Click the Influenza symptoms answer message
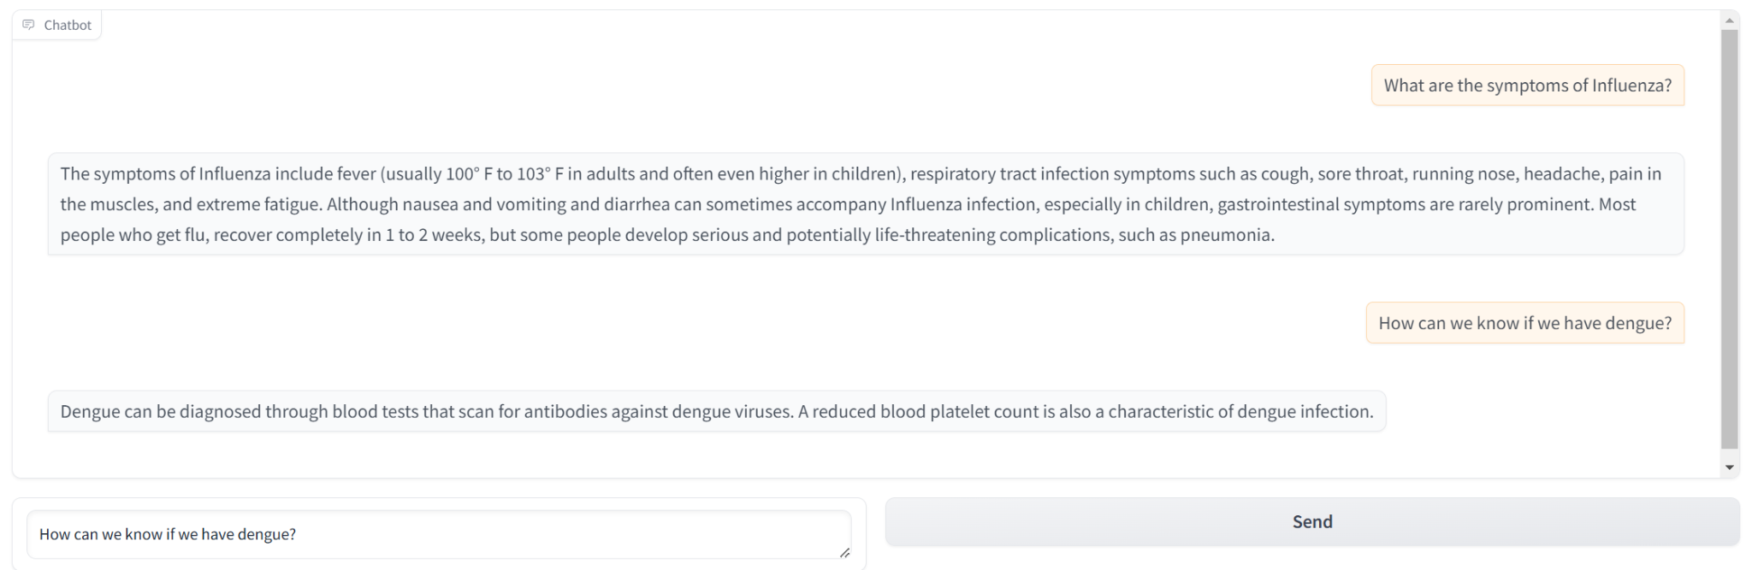The image size is (1752, 570). pos(866,204)
